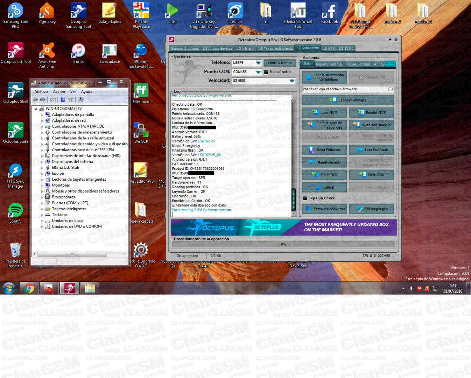Open WinSCP desktop icon

(x=141, y=133)
